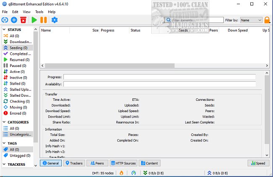Open the Speed graph tab
This screenshot has width=273, height=177.
pos(258,163)
